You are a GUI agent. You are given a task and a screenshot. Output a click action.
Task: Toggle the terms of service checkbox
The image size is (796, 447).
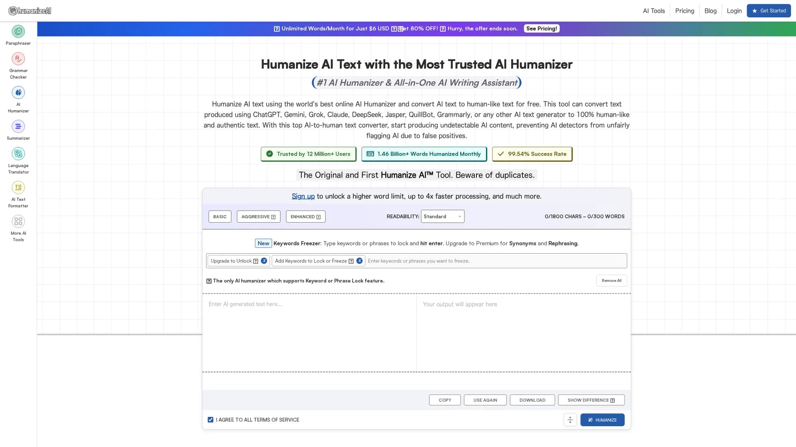pyautogui.click(x=211, y=420)
